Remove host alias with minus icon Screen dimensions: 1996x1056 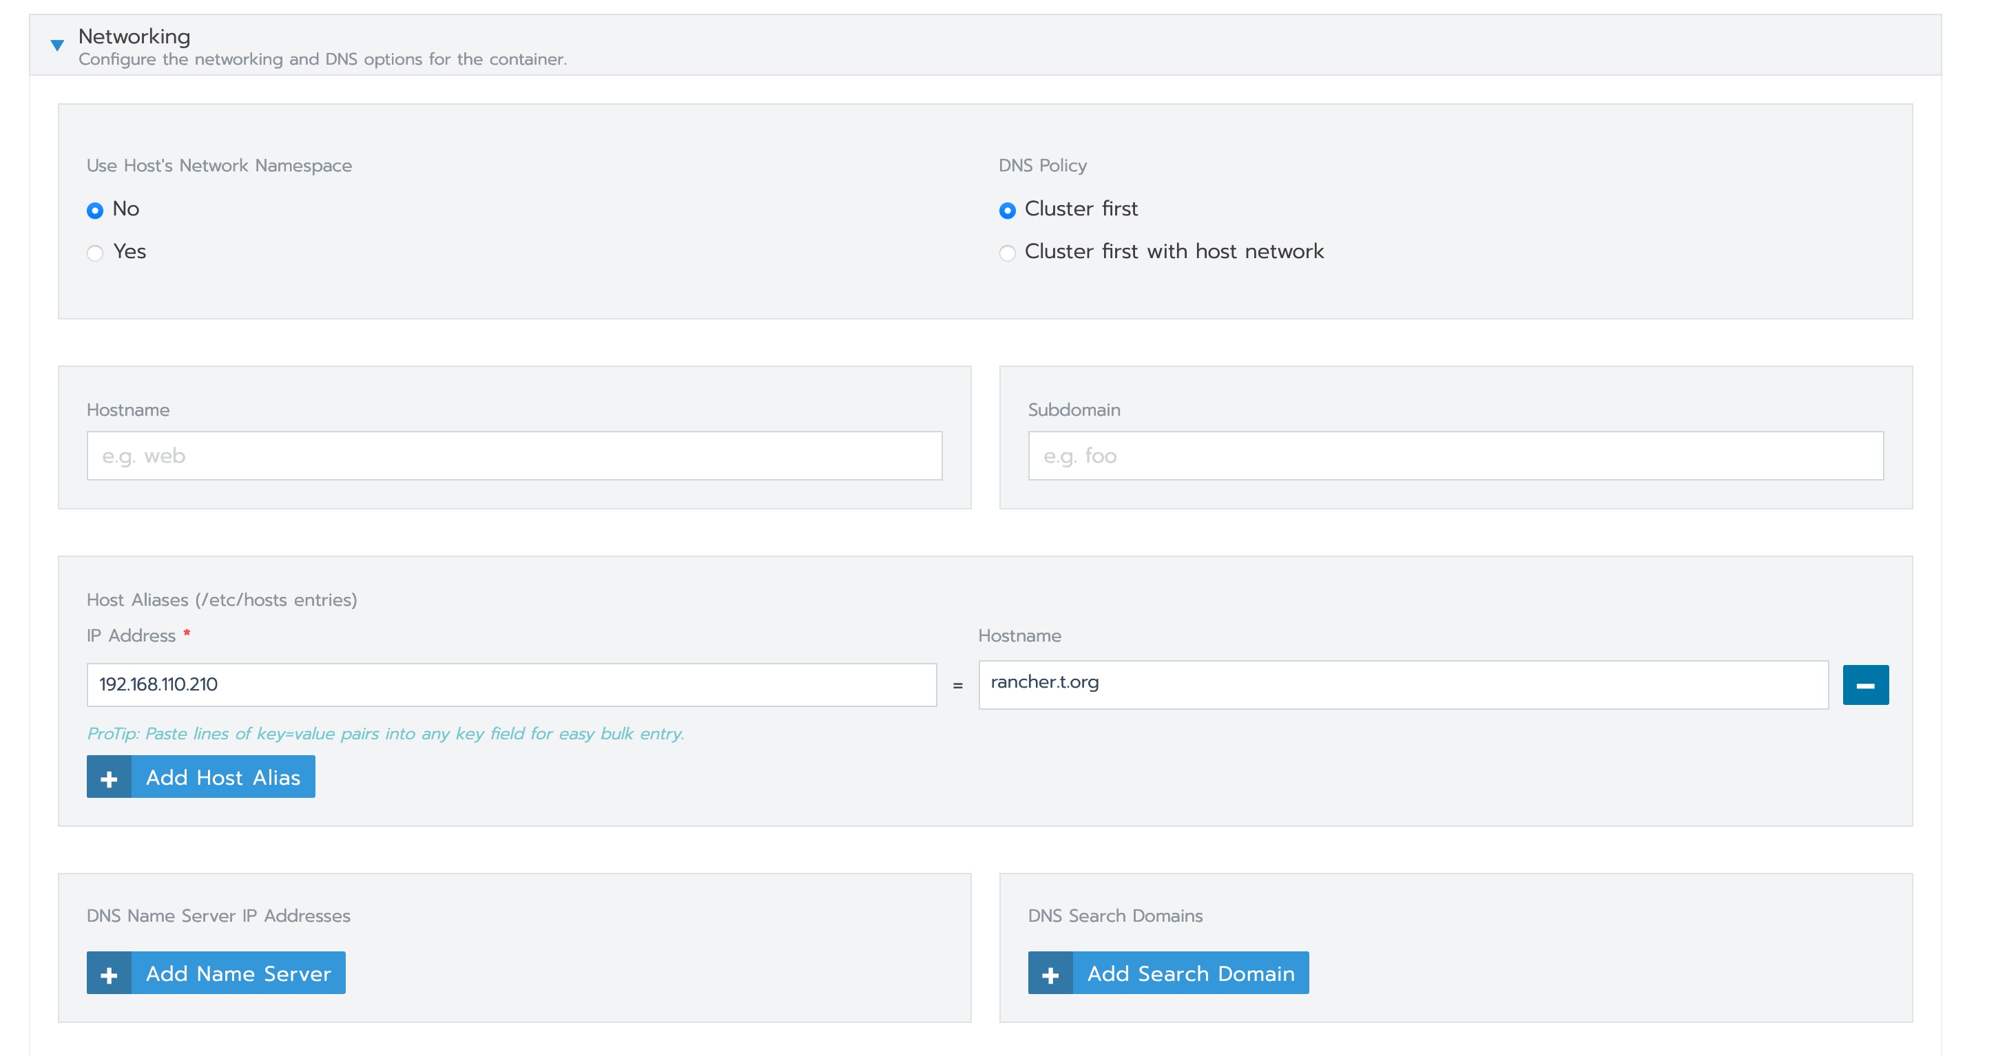1864,685
